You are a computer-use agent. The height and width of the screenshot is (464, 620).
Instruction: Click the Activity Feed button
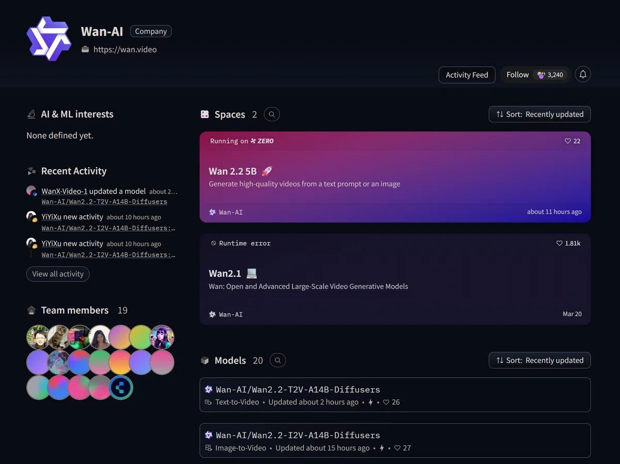click(467, 75)
